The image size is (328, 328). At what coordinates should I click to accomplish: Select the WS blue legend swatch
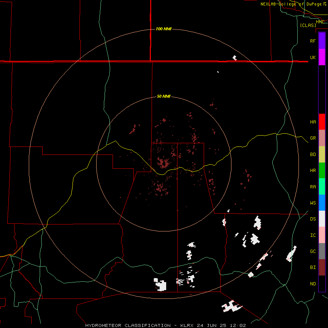click(322, 203)
